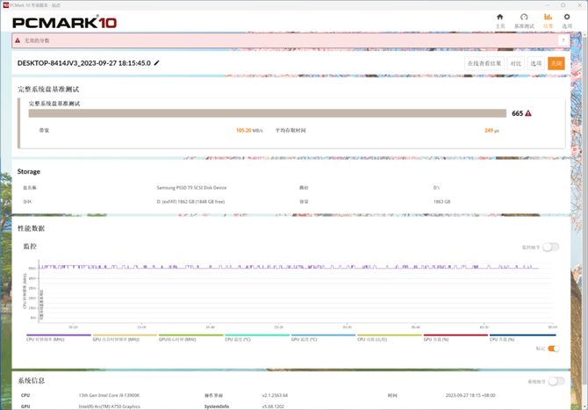Toggle CPU clock frequency (MHz) legend
Viewport: 588px width, 410px height.
coord(59,338)
